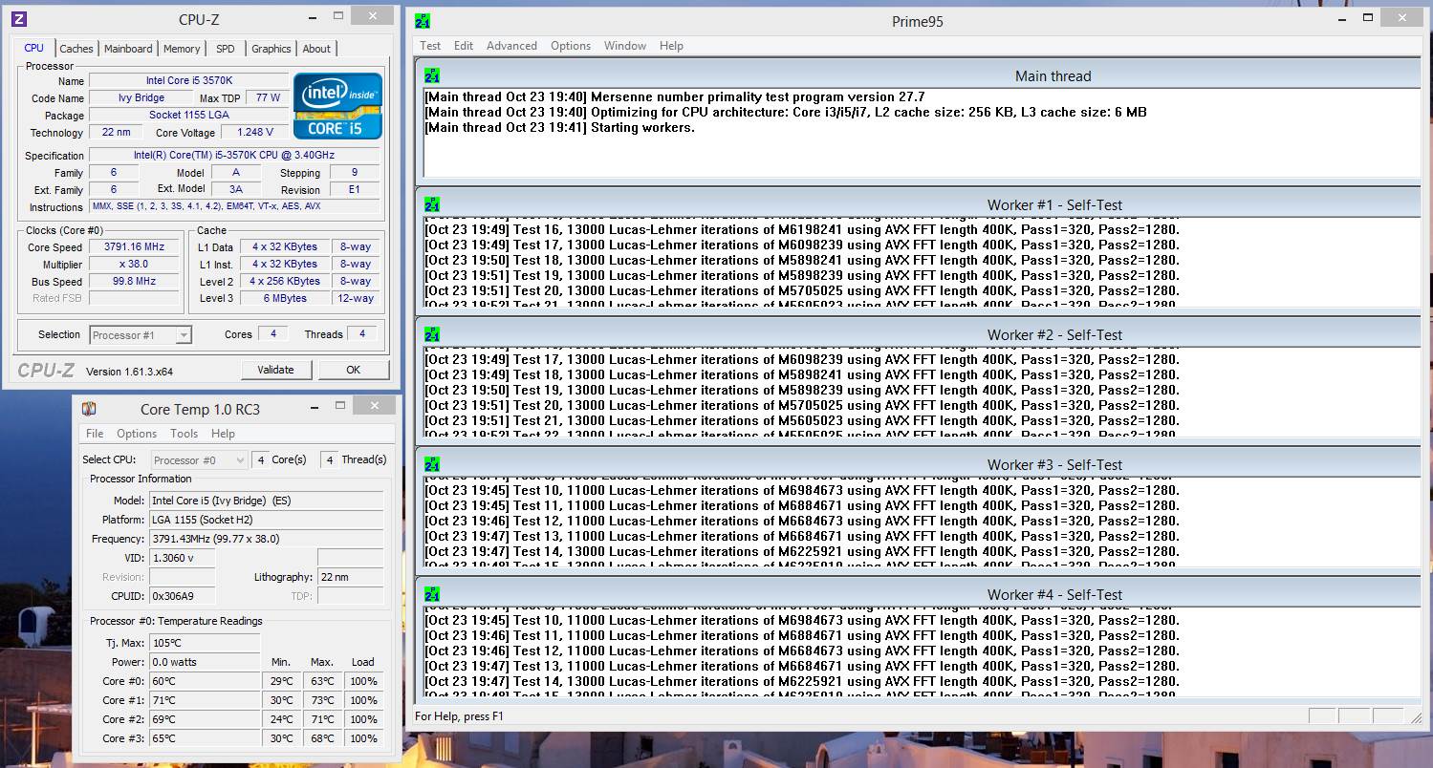Click the Max TDP value 77 W
Viewport: 1433px width, 768px height.
268,97
